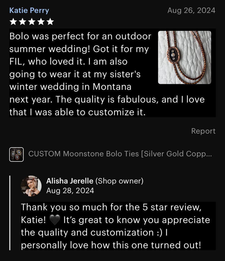The width and height of the screenshot is (225, 261).
Task: Click the first rating star
Action: (x=13, y=22)
